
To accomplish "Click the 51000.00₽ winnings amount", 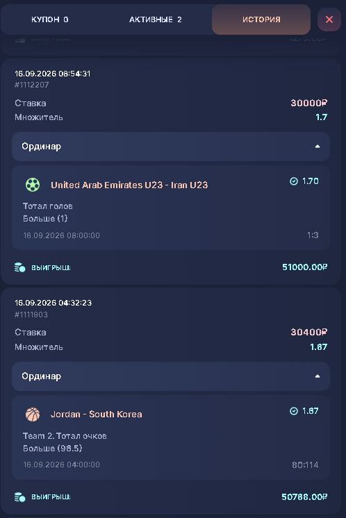I will click(x=305, y=267).
